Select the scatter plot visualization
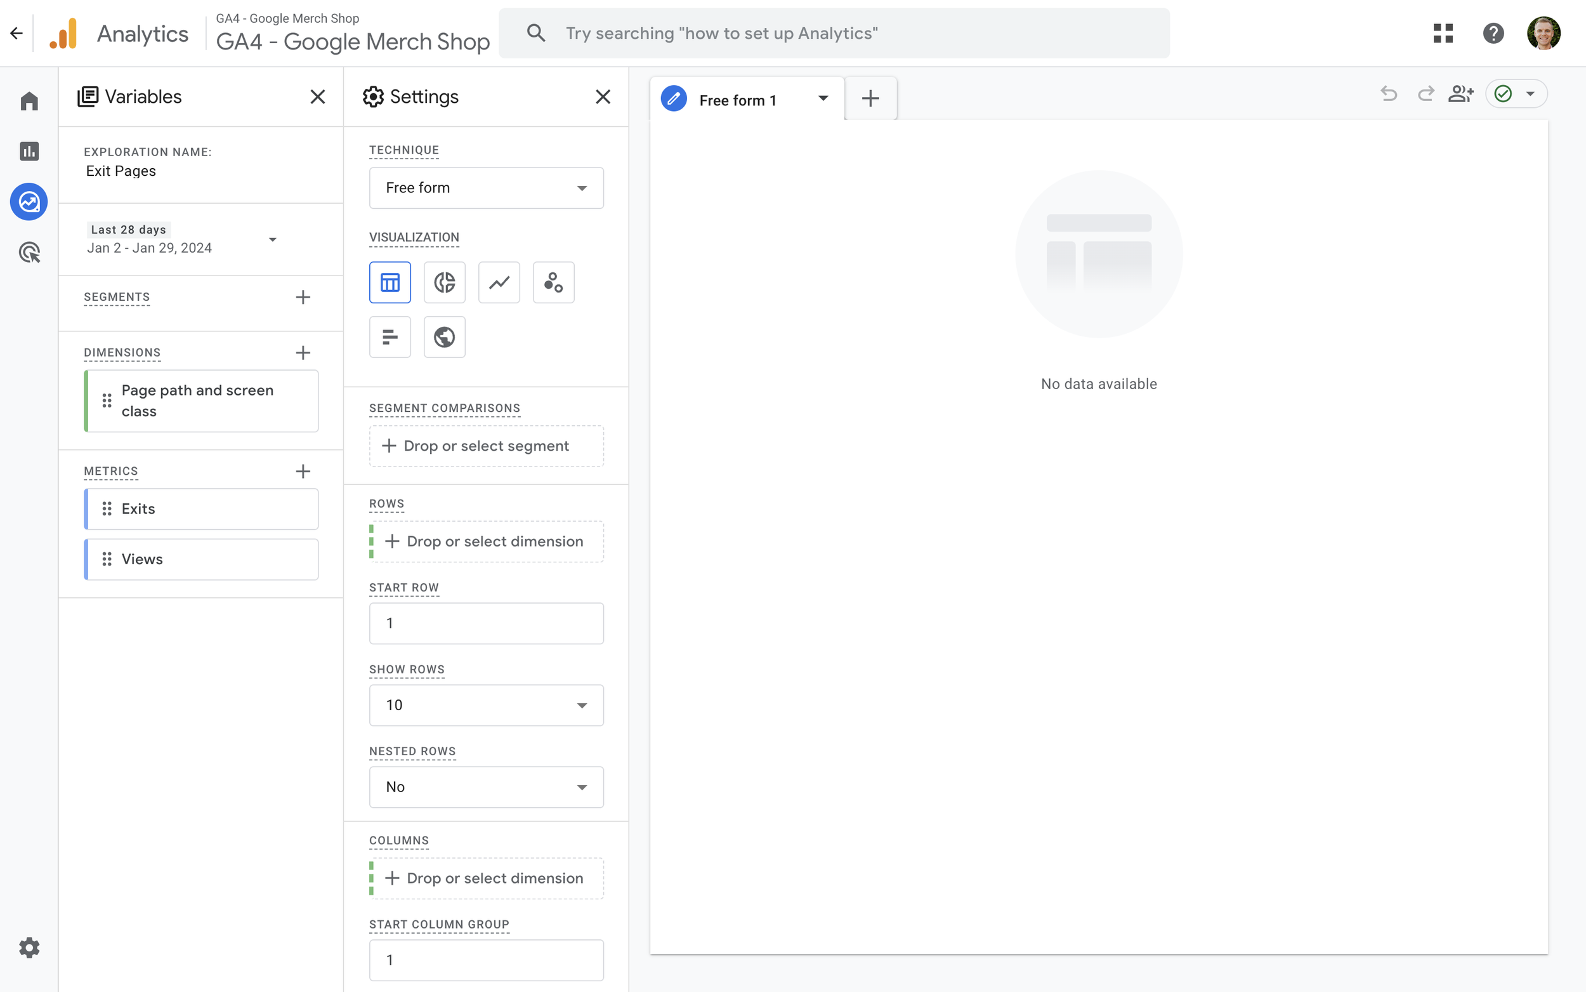The width and height of the screenshot is (1586, 992). 553,282
